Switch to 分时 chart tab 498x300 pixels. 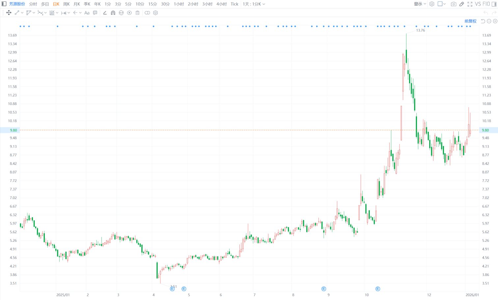tap(33, 4)
